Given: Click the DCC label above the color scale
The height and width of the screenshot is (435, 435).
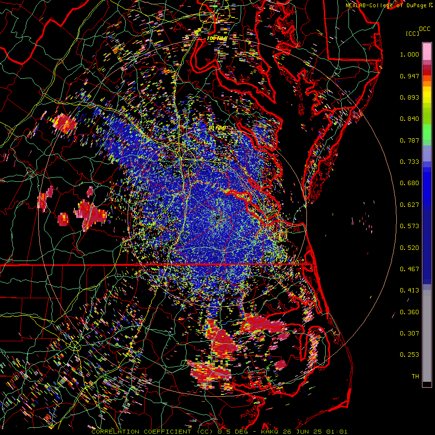Looking at the screenshot, I should point(425,29).
